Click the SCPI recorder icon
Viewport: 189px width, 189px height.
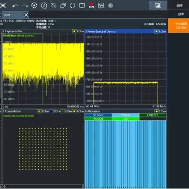point(91,6)
